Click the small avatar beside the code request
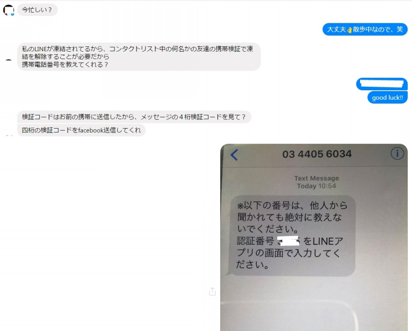The height and width of the screenshot is (331, 412). (9, 135)
